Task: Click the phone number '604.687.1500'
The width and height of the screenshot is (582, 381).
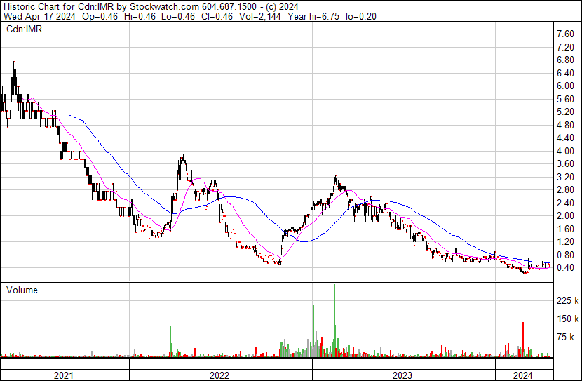Action: click(x=230, y=7)
